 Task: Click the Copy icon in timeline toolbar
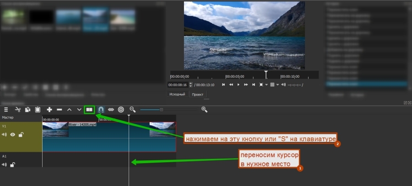27,110
